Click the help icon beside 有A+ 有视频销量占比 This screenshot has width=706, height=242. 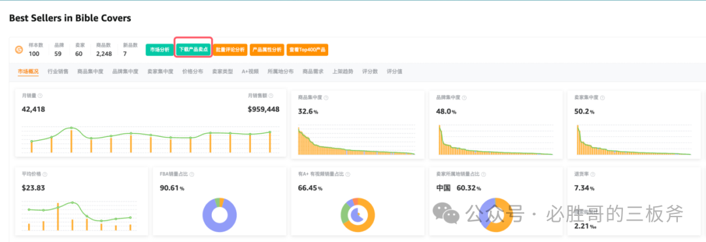(348, 174)
